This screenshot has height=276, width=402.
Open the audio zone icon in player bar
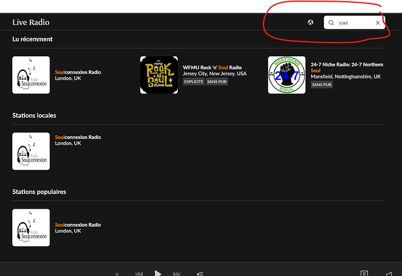tap(364, 273)
